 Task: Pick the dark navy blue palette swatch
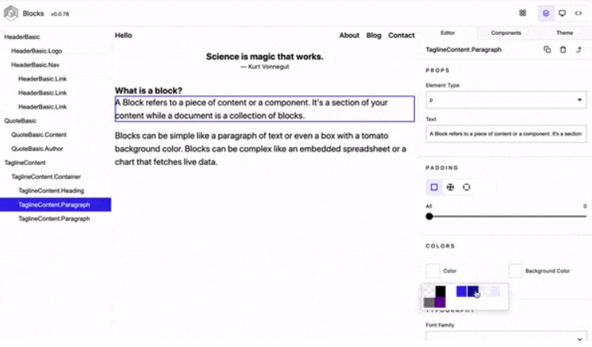coord(473,291)
